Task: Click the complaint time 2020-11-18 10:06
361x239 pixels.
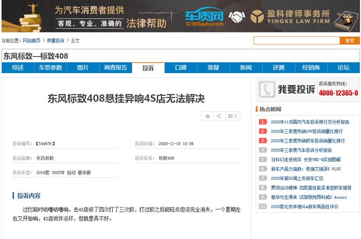Action: pos(176,144)
